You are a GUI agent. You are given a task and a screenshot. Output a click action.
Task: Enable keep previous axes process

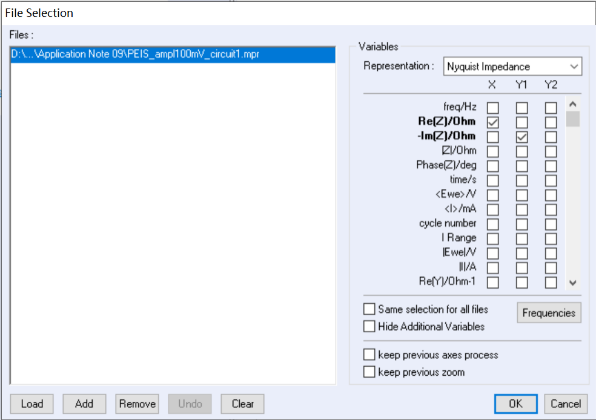pyautogui.click(x=369, y=355)
